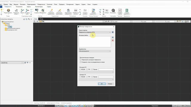Open the By layer color dropdown
This screenshot has height=107, width=191.
coord(131,21)
